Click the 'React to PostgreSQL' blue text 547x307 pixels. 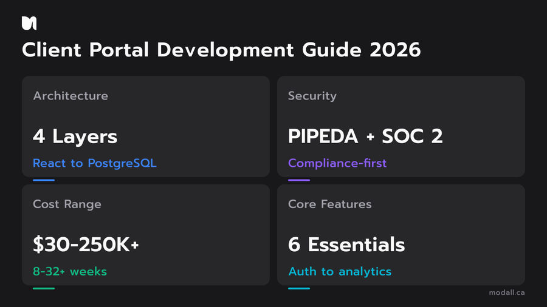pyautogui.click(x=95, y=163)
